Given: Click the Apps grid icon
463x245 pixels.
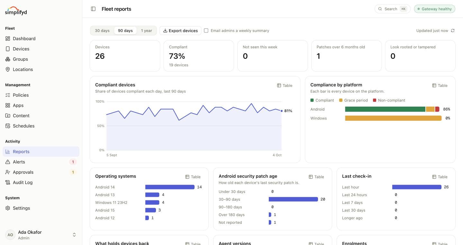Looking at the screenshot, I should [x=8, y=105].
